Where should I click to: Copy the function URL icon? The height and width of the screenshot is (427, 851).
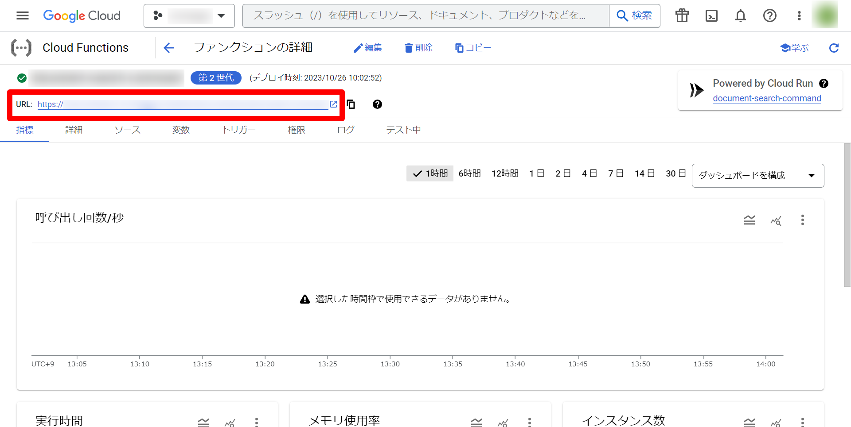tap(351, 104)
